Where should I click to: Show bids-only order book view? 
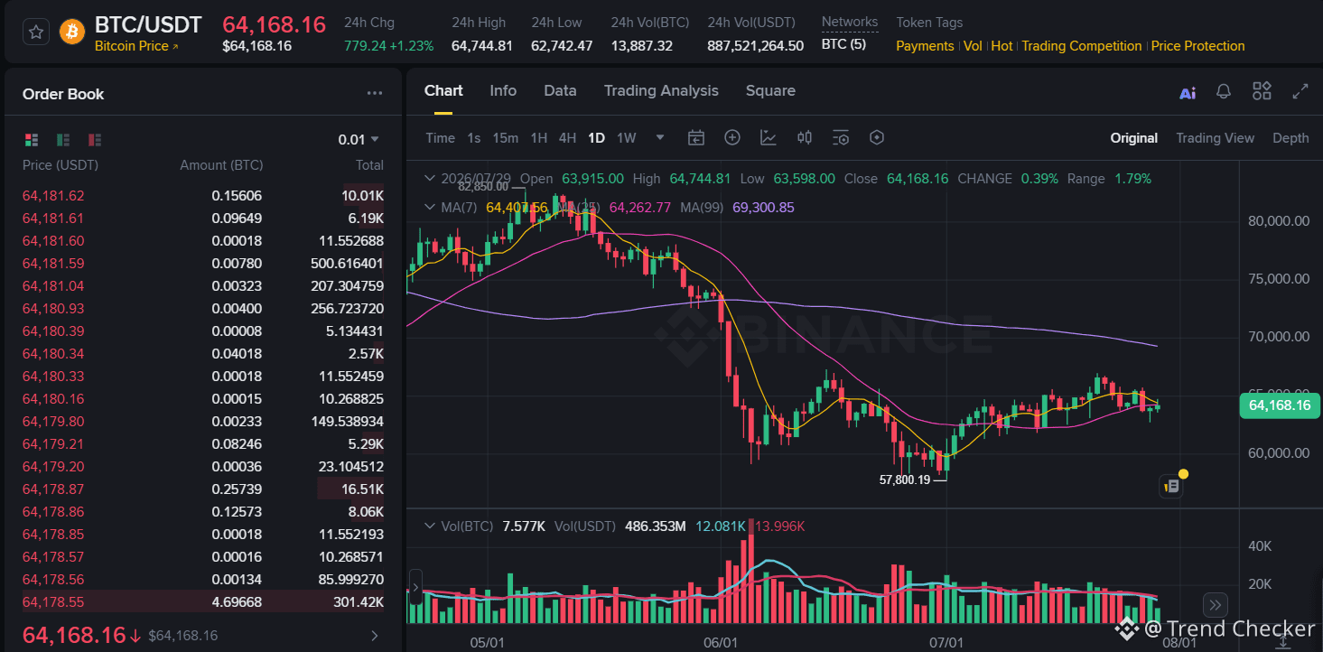[63, 139]
